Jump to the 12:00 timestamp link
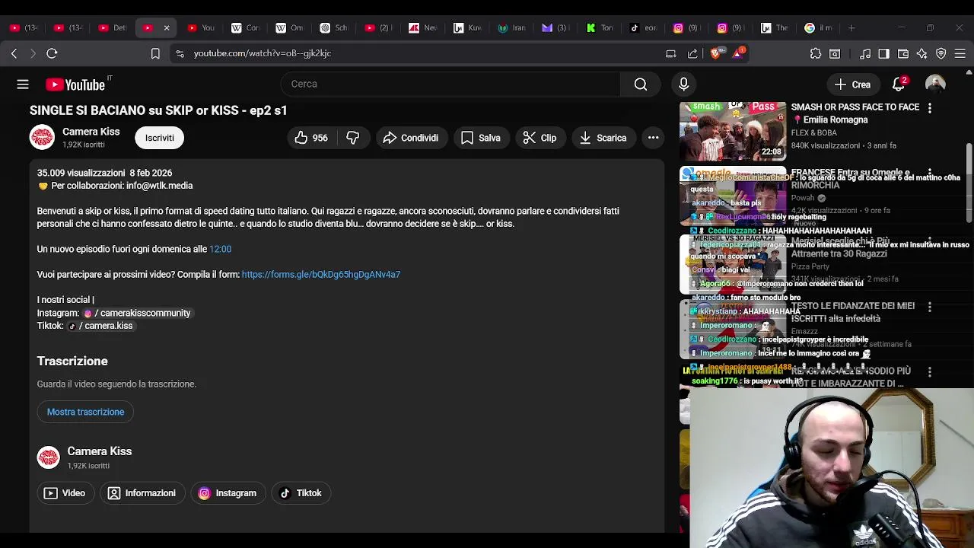The image size is (974, 548). (x=220, y=249)
